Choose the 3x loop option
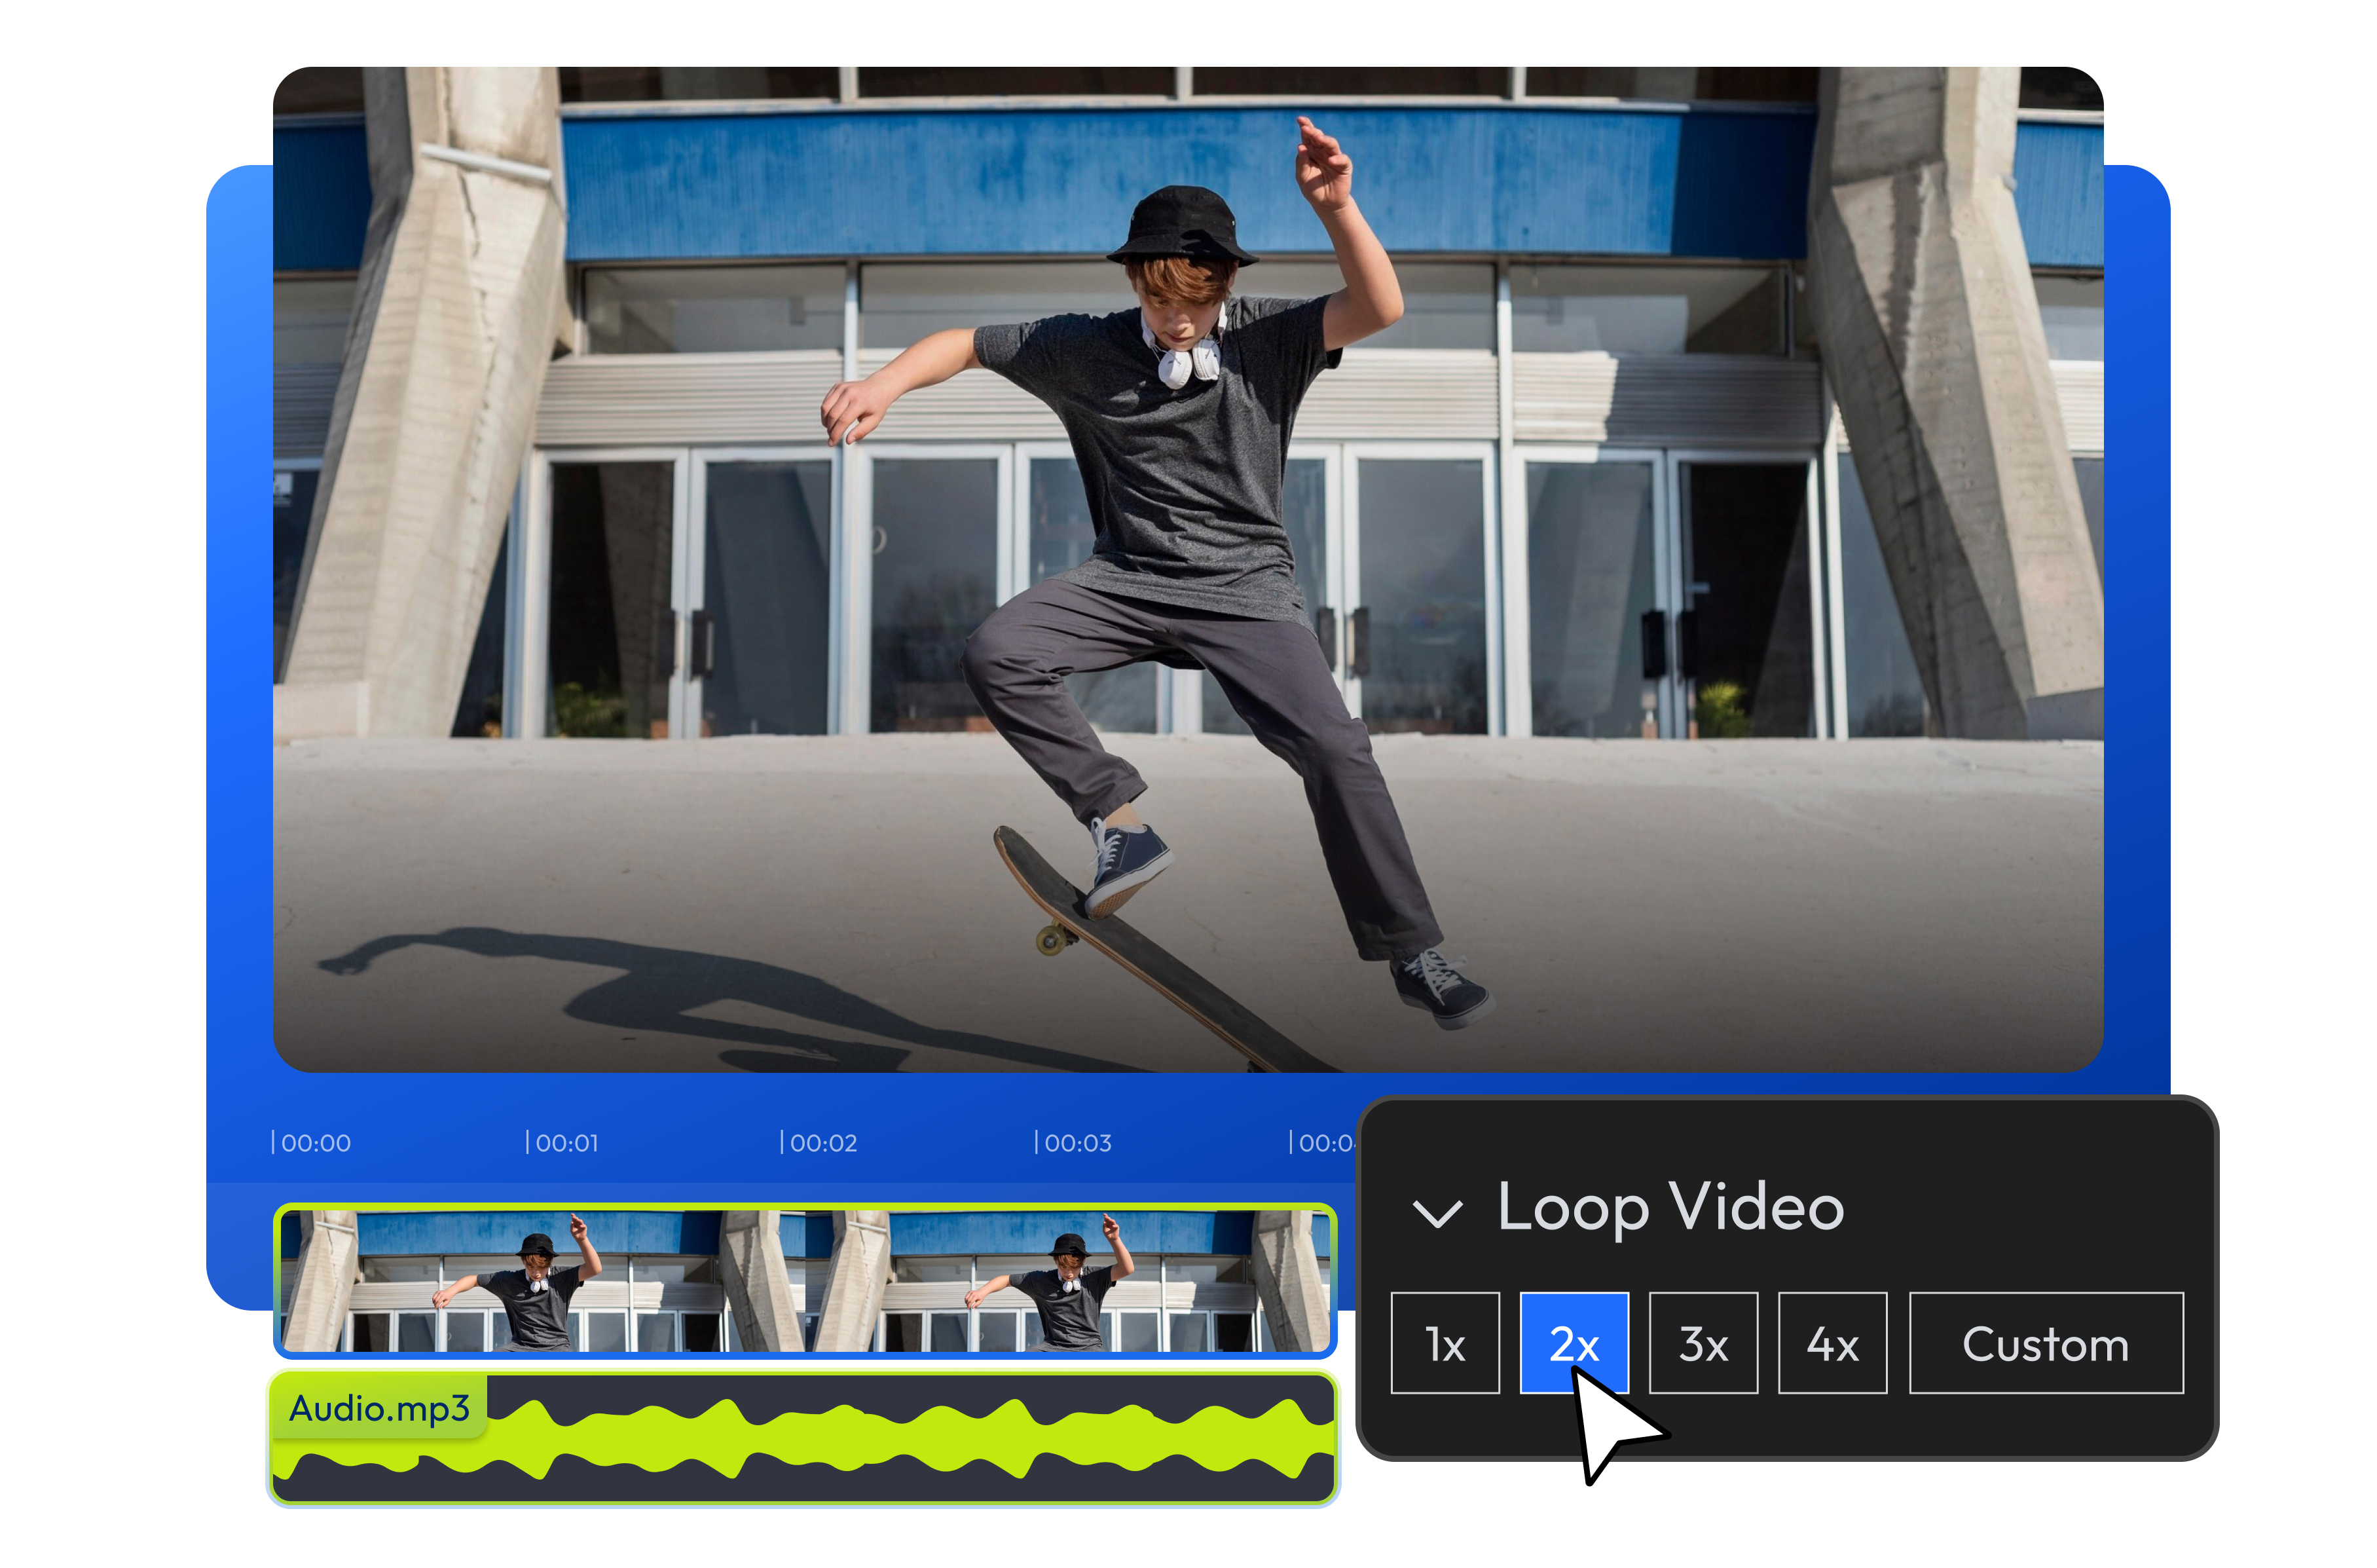 pos(1703,1343)
